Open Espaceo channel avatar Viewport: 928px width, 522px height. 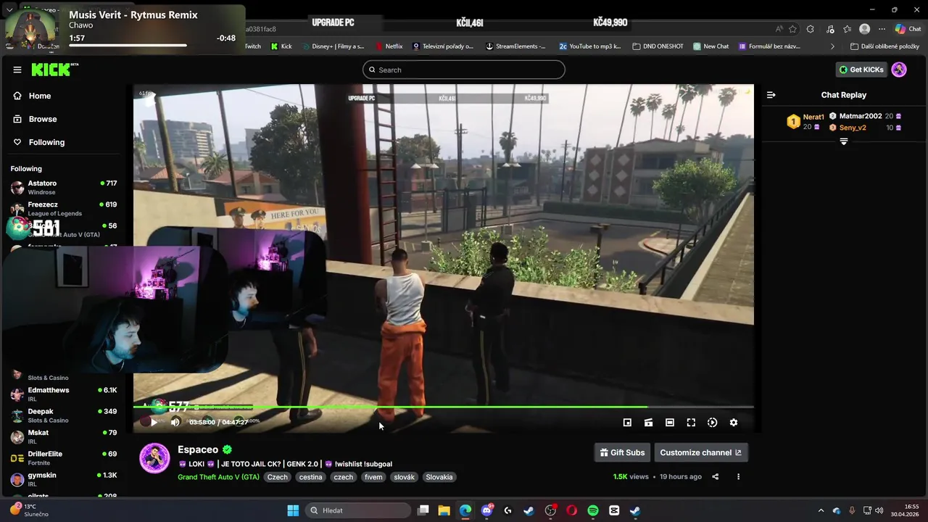[x=154, y=458]
